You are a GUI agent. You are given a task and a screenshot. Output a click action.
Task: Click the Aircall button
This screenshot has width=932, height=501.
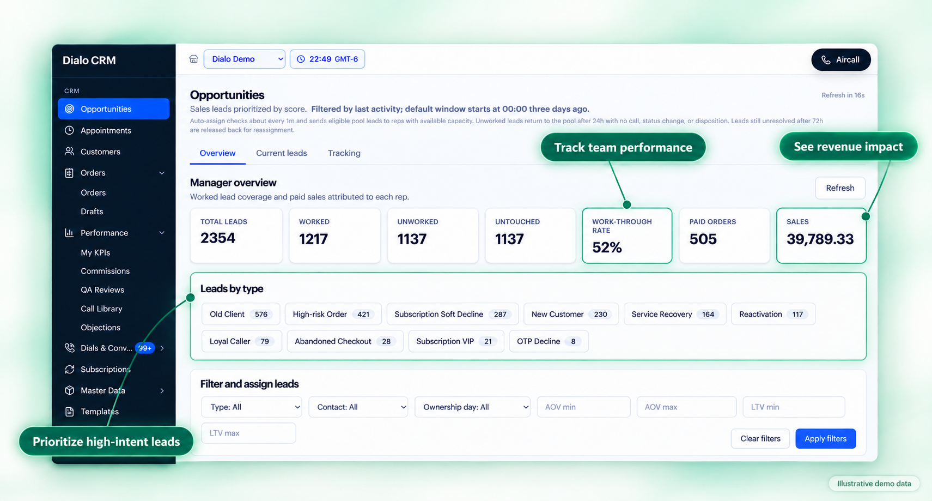pyautogui.click(x=840, y=60)
